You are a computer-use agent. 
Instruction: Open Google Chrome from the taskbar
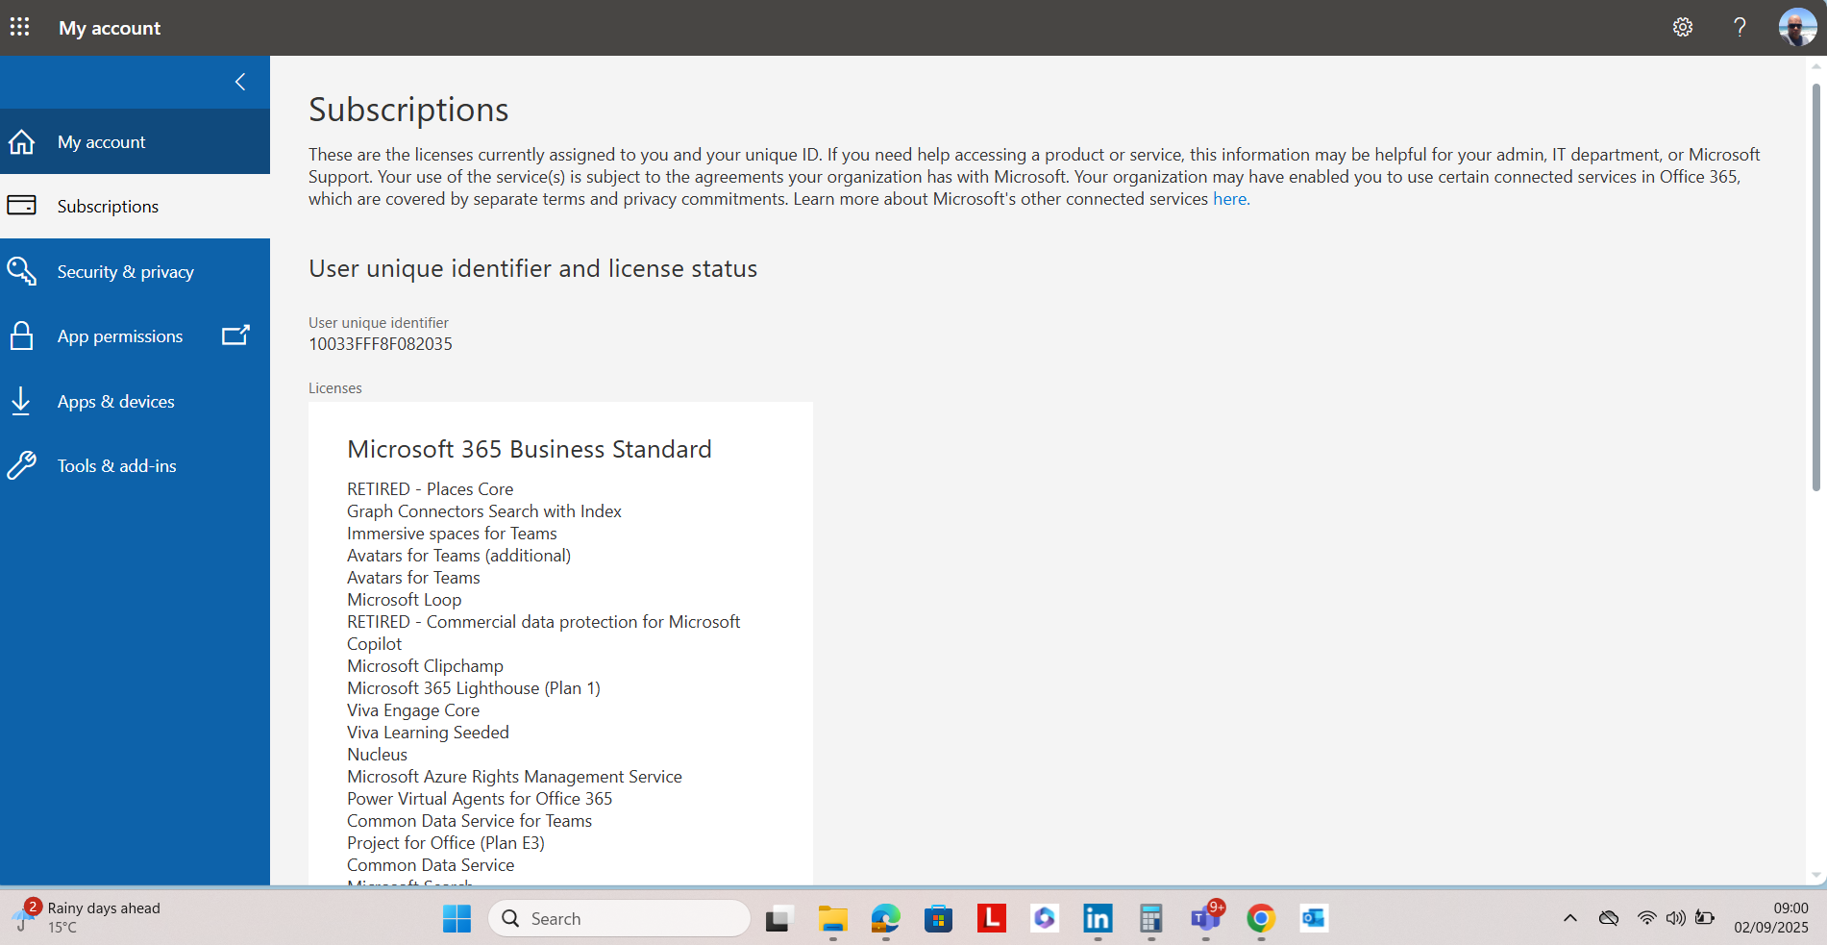[x=1261, y=918]
